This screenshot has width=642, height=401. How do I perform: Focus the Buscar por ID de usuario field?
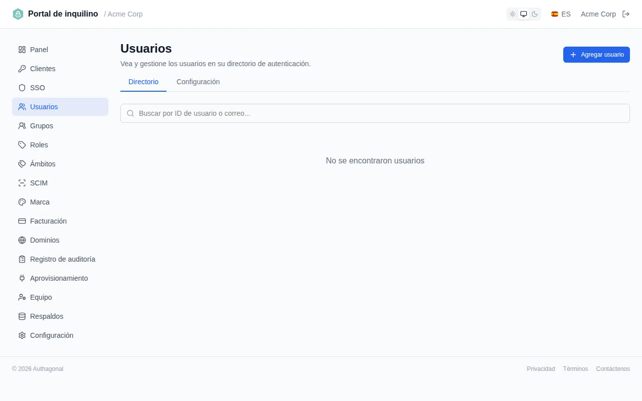point(375,113)
